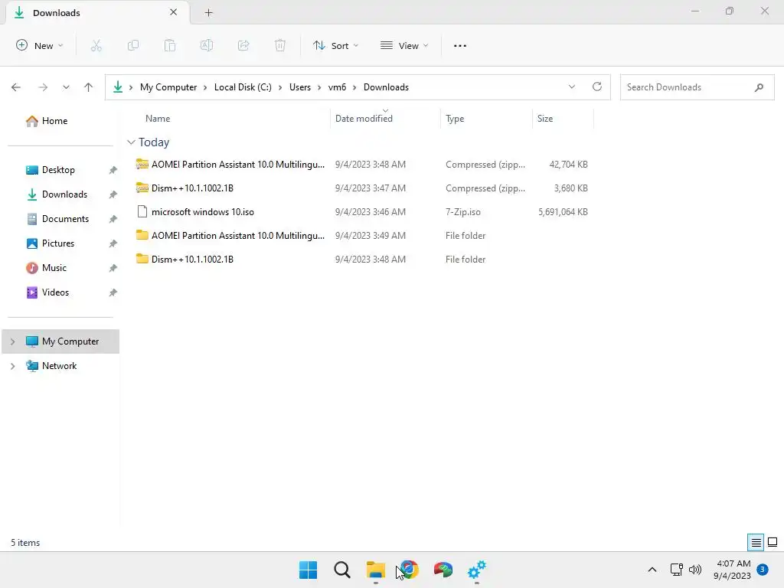The width and height of the screenshot is (784, 588).
Task: Open taskbar Search
Action: [x=342, y=570]
